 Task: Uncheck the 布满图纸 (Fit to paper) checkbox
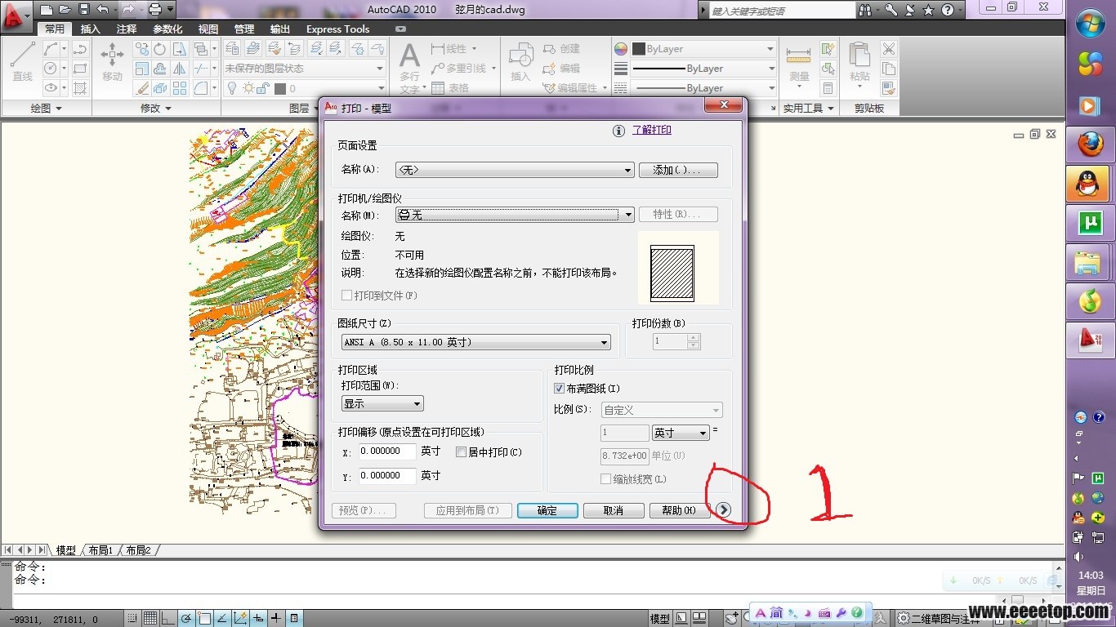(x=560, y=389)
